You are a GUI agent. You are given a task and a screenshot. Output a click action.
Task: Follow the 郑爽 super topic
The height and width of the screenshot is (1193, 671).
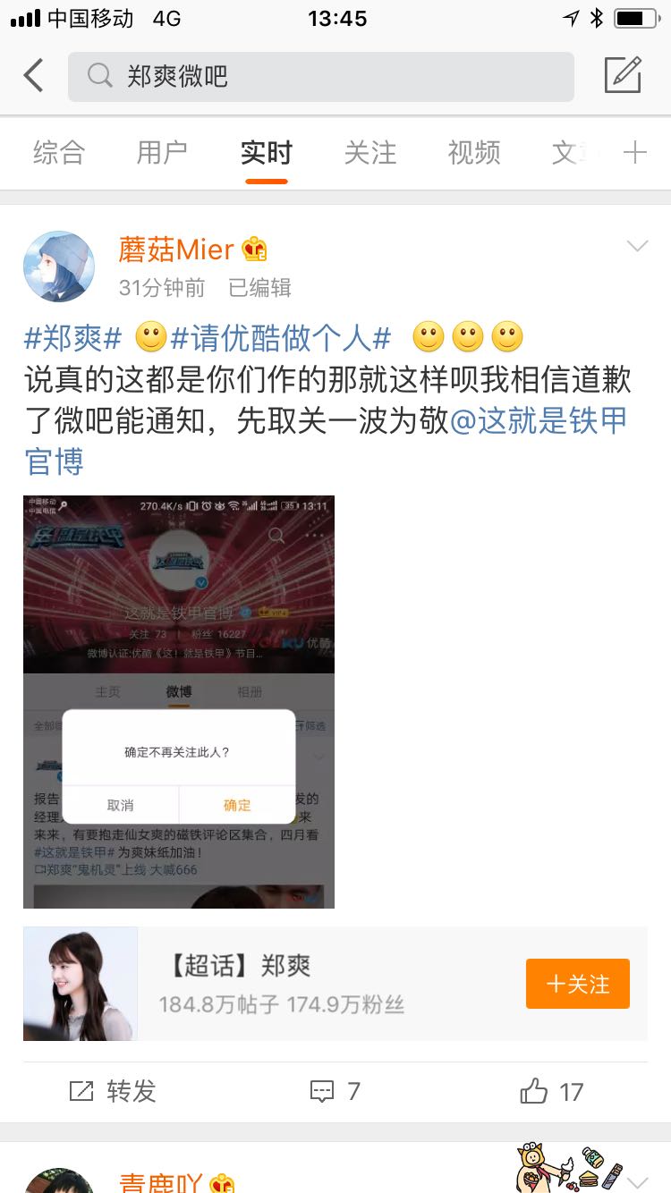(x=578, y=984)
